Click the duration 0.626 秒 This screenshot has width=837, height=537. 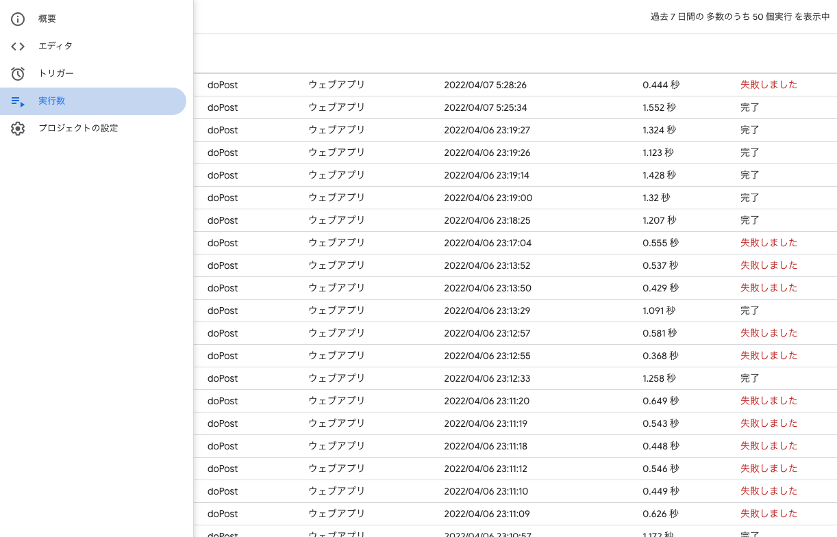(660, 514)
